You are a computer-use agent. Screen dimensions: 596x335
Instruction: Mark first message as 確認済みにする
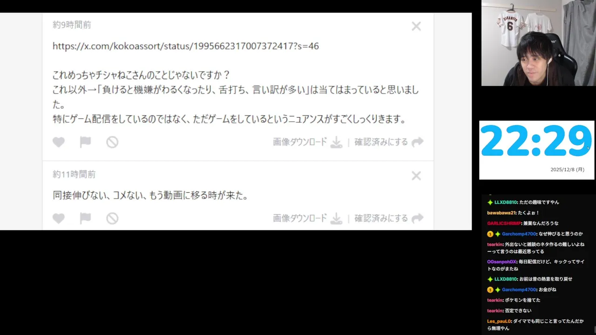pos(381,142)
